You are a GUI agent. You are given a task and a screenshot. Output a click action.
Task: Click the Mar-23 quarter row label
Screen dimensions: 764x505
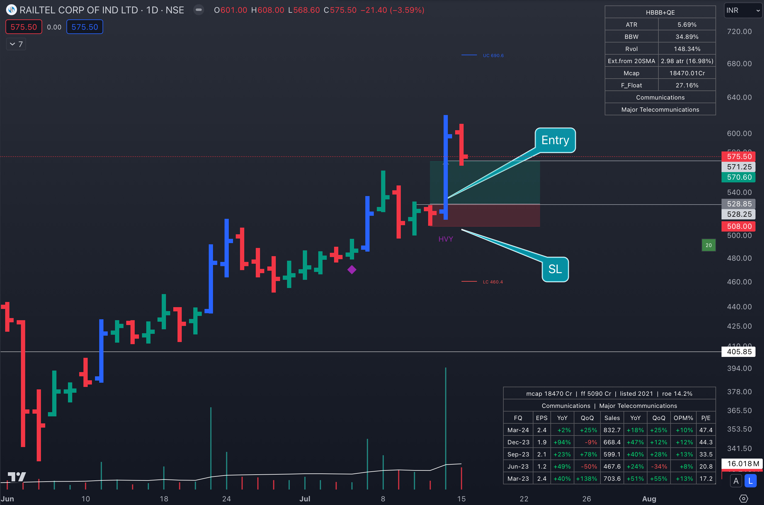[x=518, y=479]
